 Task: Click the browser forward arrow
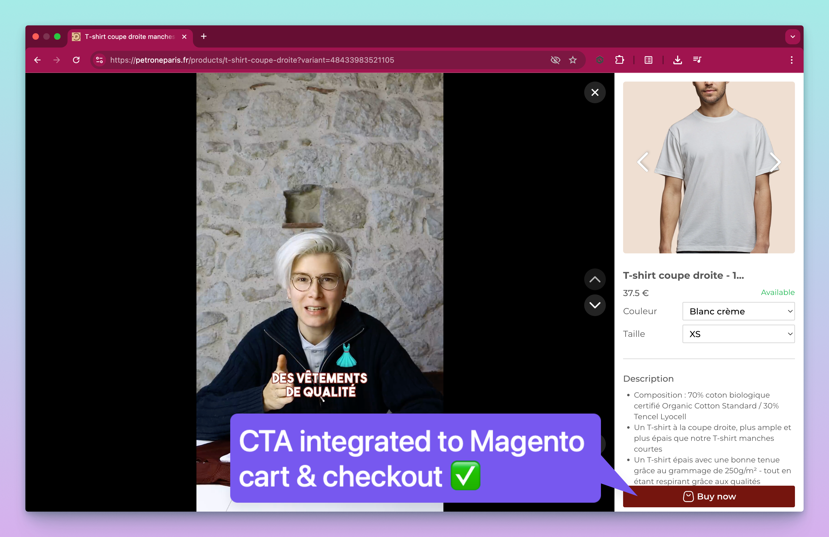tap(57, 60)
